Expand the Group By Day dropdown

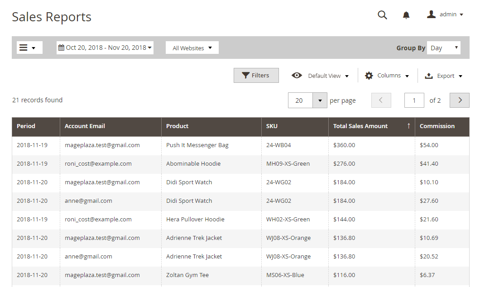(443, 48)
